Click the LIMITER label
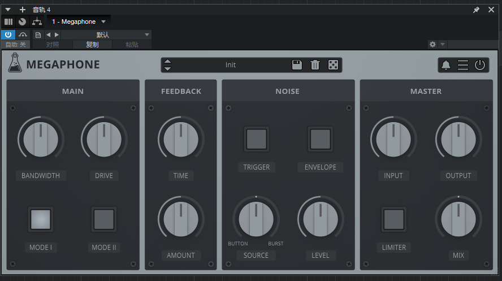 [394, 248]
